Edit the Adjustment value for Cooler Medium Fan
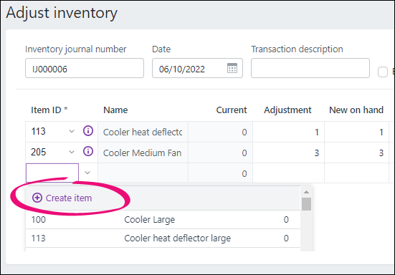395x275 pixels. pos(288,153)
